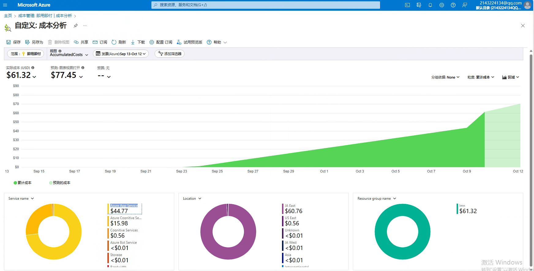Focus the top search resources box
This screenshot has height=271, width=534.
[x=265, y=5]
